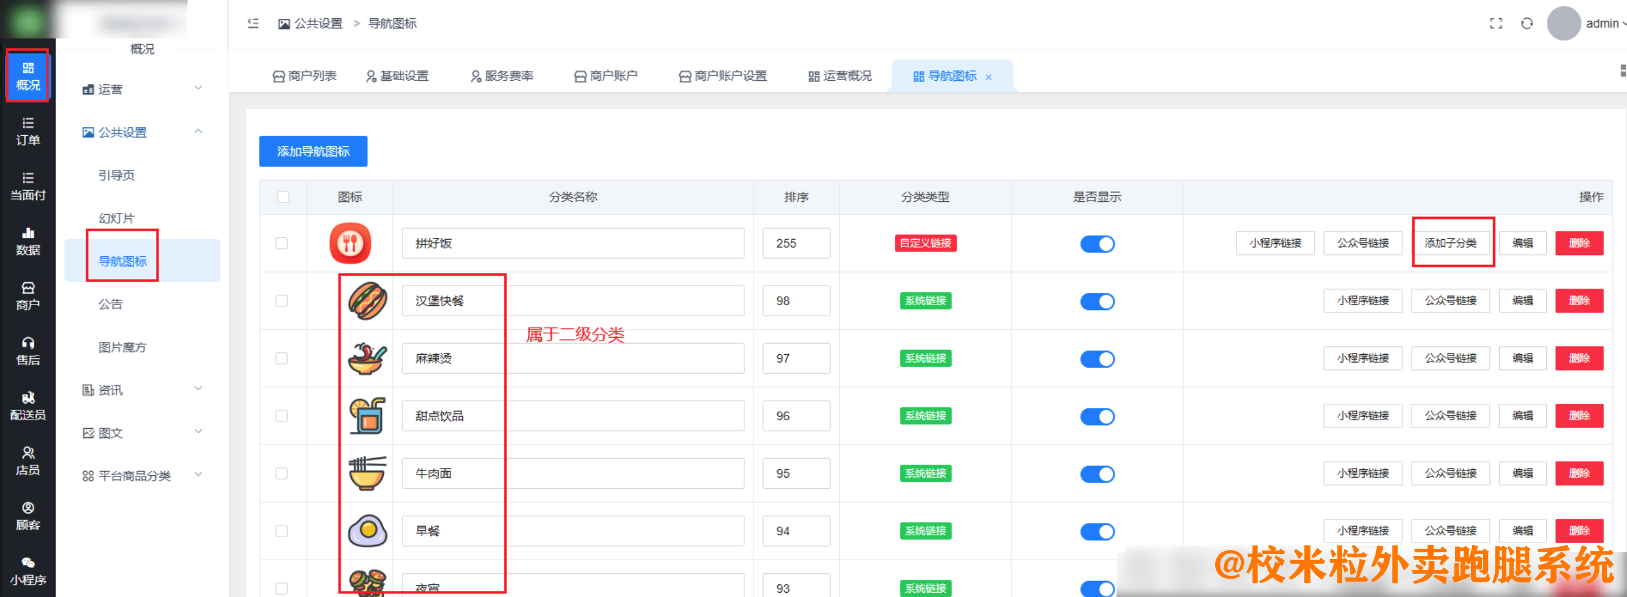Disable display for the 拼好饭 category
This screenshot has height=597, width=1627.
[x=1098, y=243]
